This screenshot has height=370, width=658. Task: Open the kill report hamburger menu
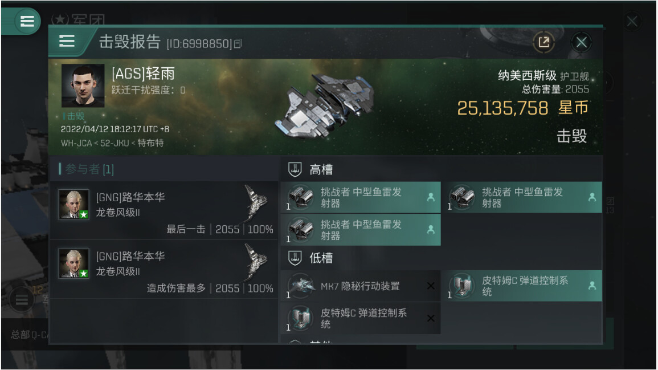point(67,41)
